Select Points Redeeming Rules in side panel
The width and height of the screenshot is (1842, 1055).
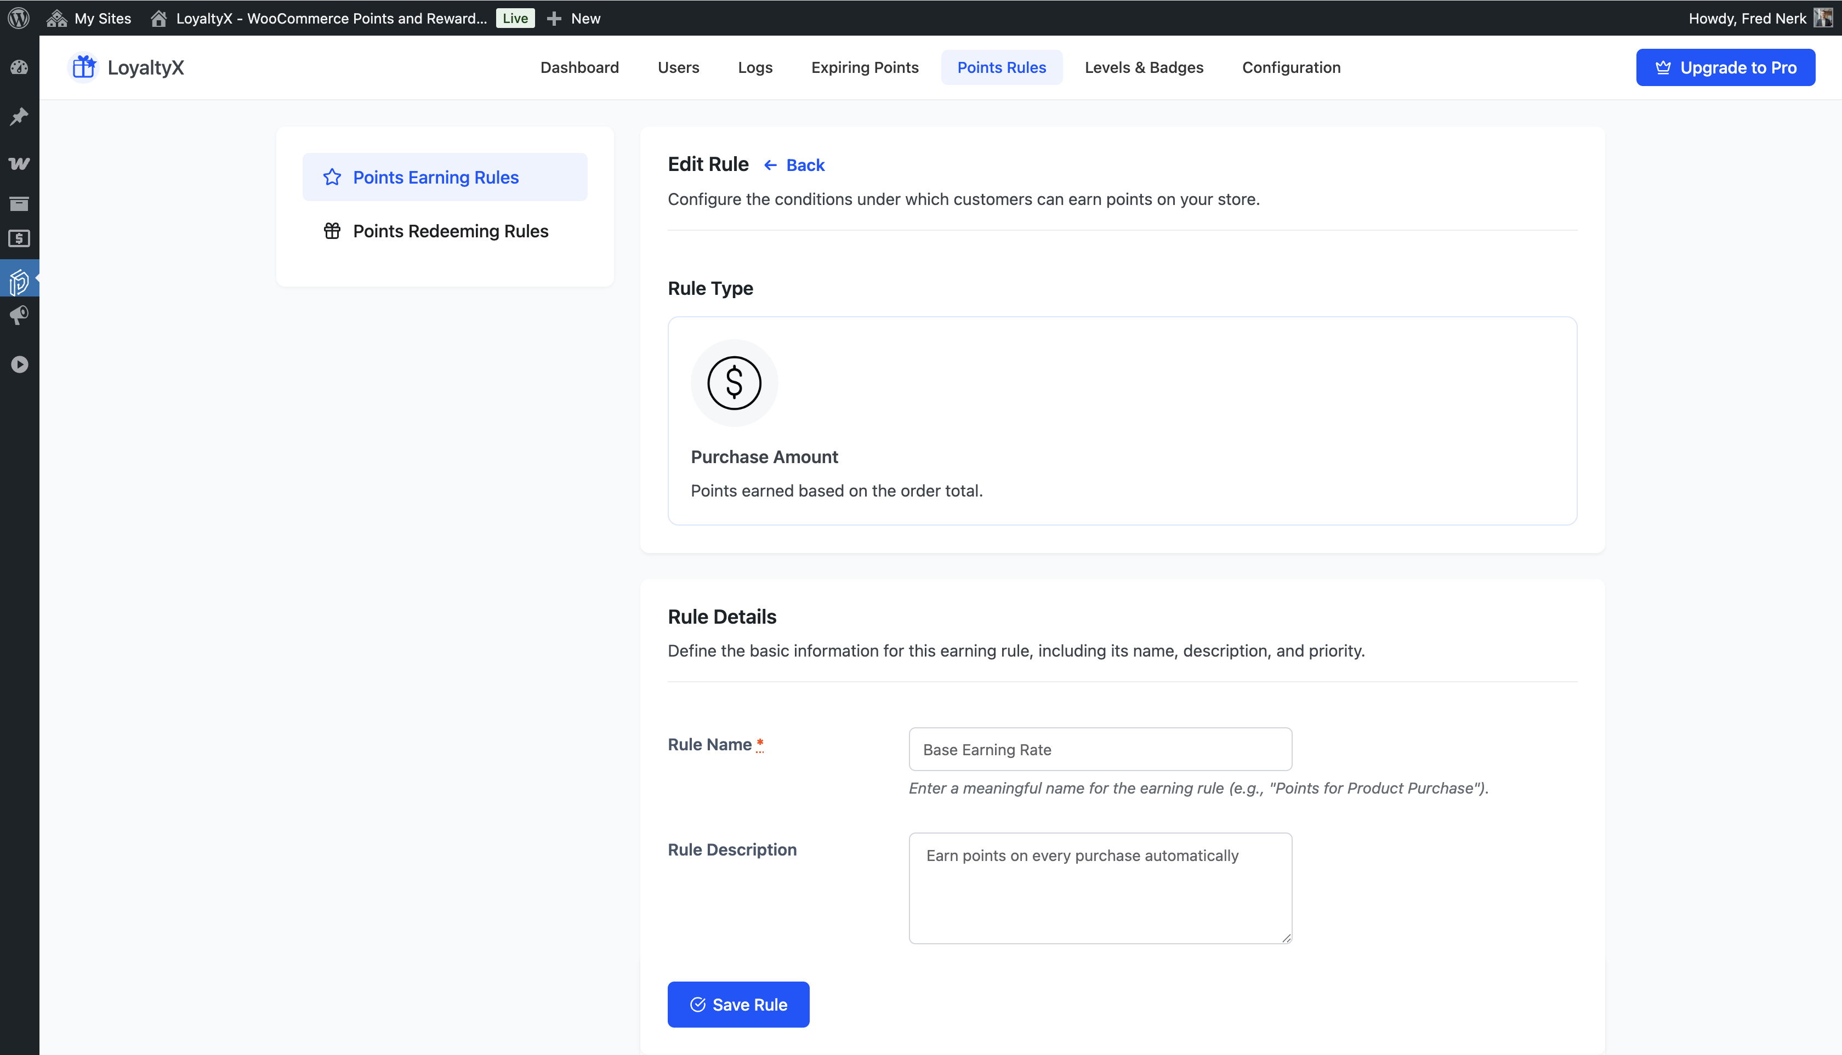[x=450, y=231]
